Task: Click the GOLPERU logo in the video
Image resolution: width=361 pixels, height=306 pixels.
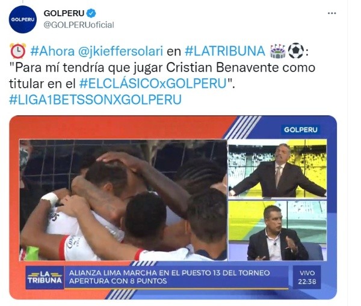Action: 301,130
